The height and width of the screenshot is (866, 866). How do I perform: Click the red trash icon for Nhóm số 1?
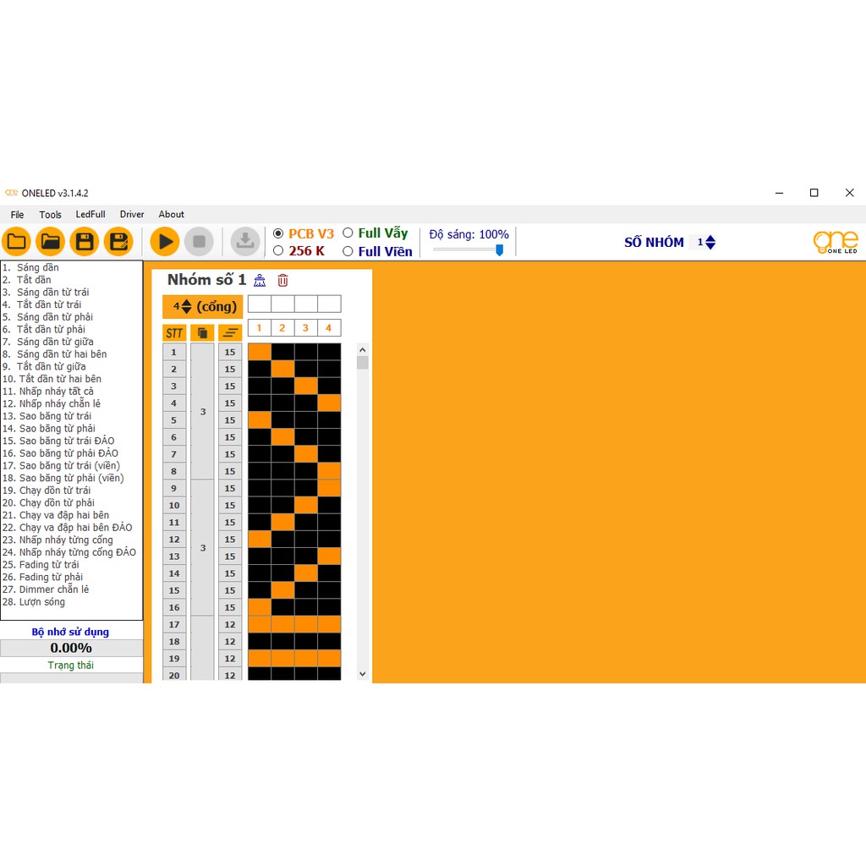click(x=282, y=281)
